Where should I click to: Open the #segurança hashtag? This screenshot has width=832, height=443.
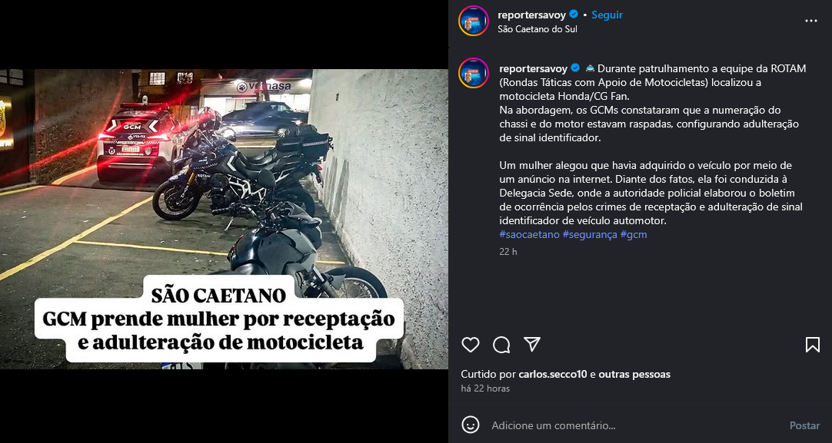(590, 234)
